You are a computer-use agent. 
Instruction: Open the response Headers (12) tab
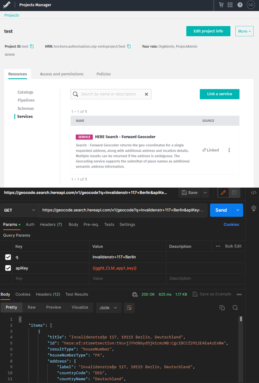(48, 294)
